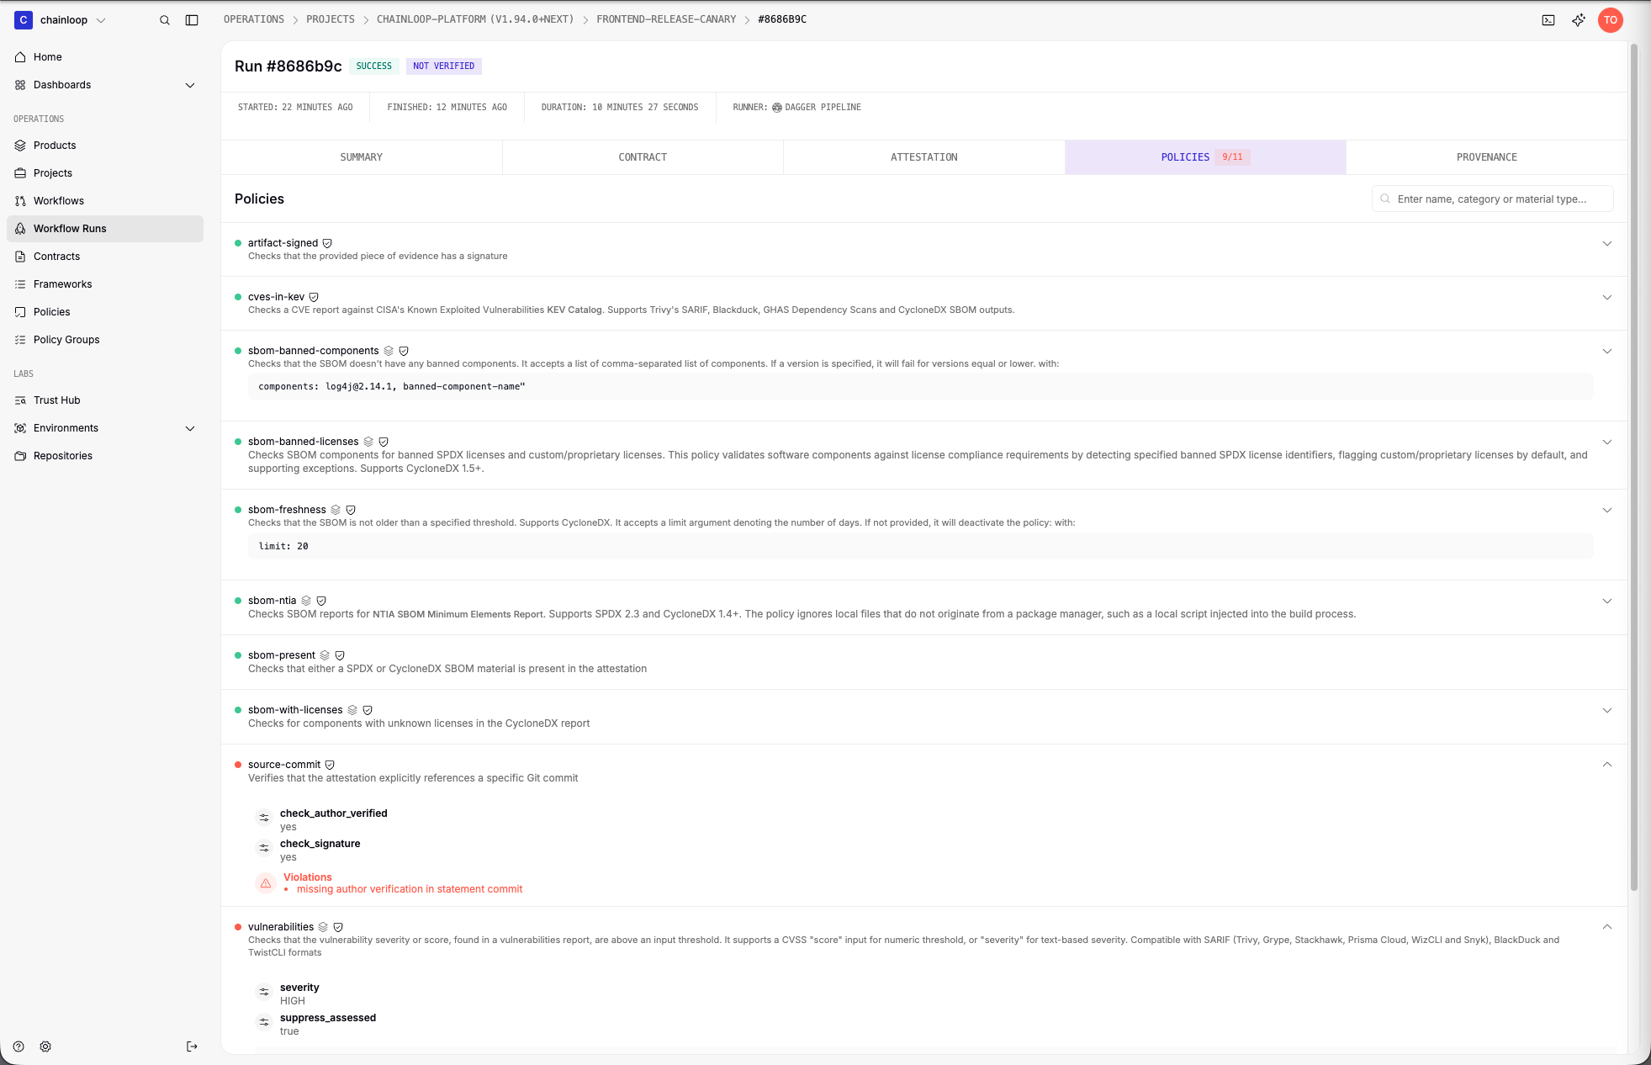Click the Contracts document icon

tap(20, 257)
